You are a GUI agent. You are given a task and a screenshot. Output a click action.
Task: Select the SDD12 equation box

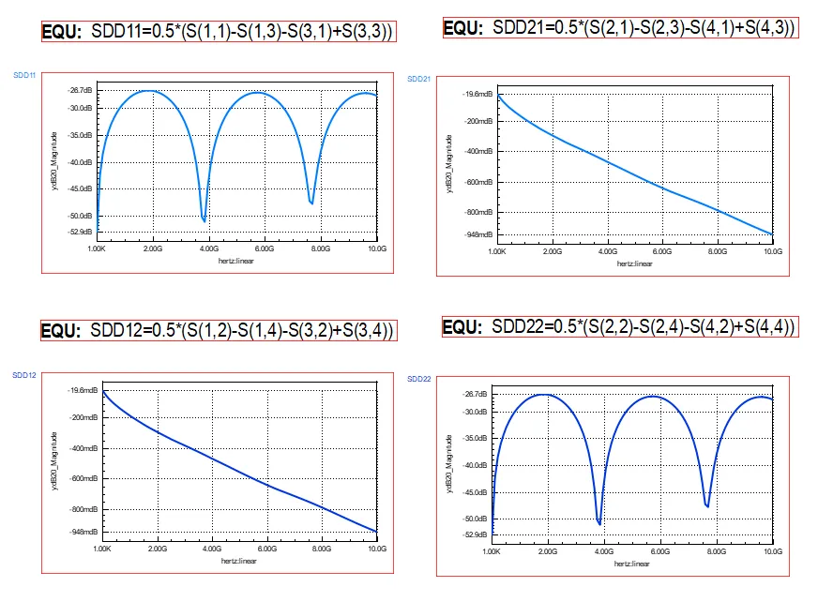[x=219, y=330]
